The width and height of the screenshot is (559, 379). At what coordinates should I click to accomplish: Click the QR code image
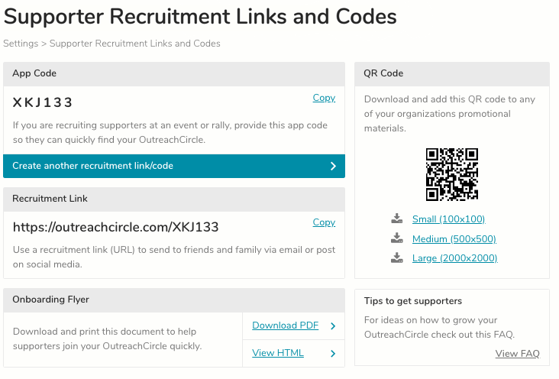click(x=451, y=174)
